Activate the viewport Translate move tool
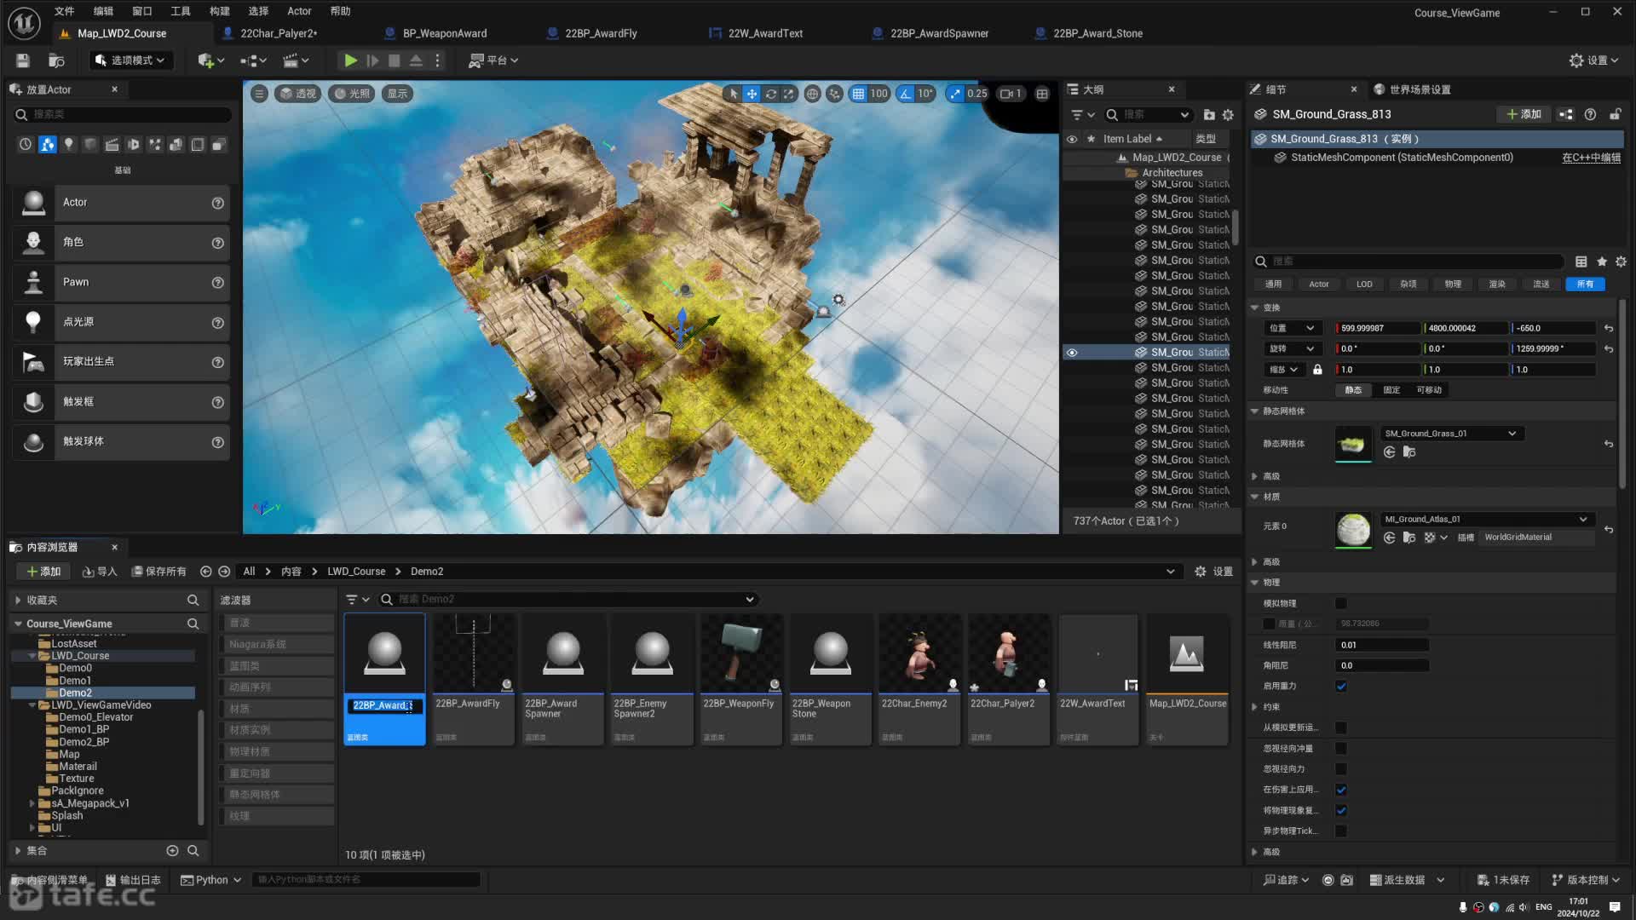The image size is (1636, 920). [x=752, y=94]
